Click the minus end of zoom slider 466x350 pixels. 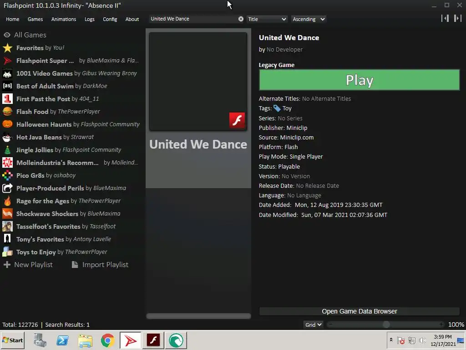[330, 324]
